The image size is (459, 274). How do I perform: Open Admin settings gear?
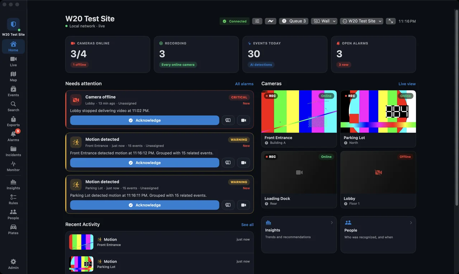coord(13,264)
